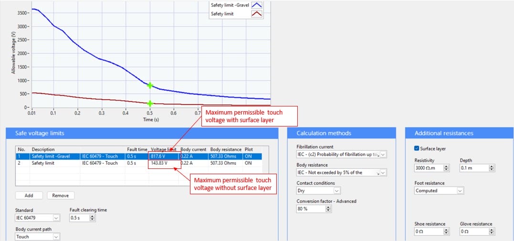Click green marker on red safety limit curve
514x241 pixels.
150,104
